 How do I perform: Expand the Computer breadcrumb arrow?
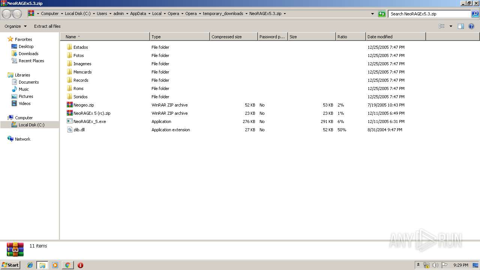click(x=62, y=14)
